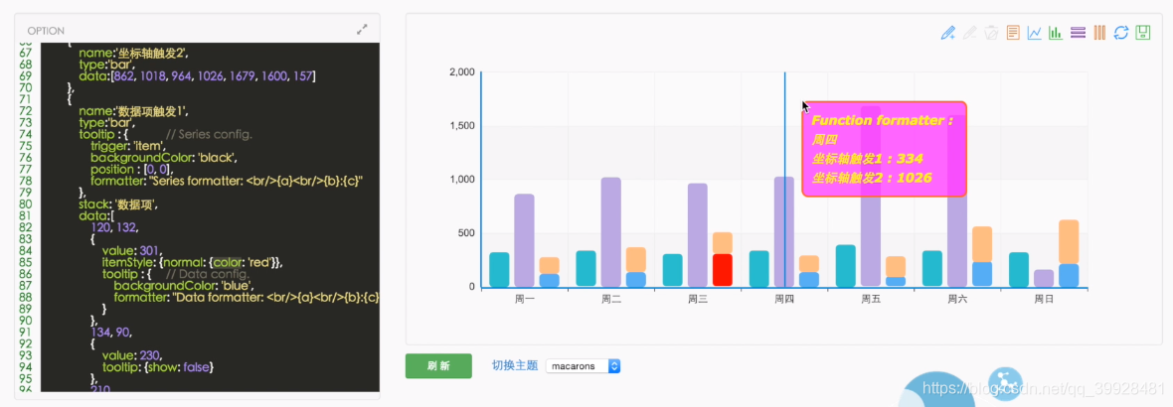This screenshot has height=407, width=1173.
Task: Click code line value: 230
Action: pos(132,354)
